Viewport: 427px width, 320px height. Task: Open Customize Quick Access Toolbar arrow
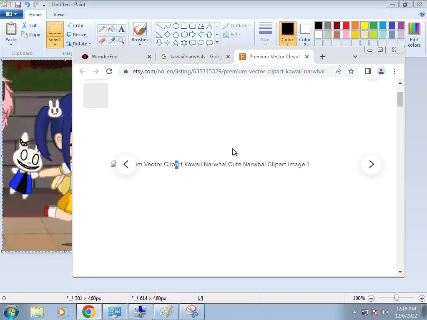click(x=44, y=5)
